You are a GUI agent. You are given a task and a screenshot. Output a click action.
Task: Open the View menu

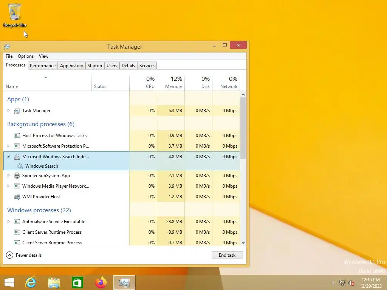point(43,56)
